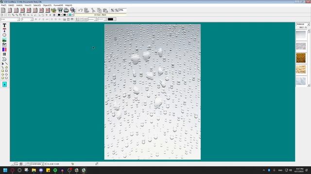Click the blank new document icon
Image resolution: width=311 pixels, height=174 pixels.
click(3, 10)
